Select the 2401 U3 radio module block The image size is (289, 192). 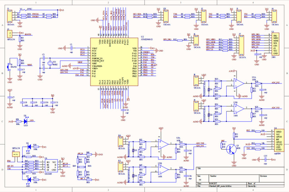click(275, 44)
